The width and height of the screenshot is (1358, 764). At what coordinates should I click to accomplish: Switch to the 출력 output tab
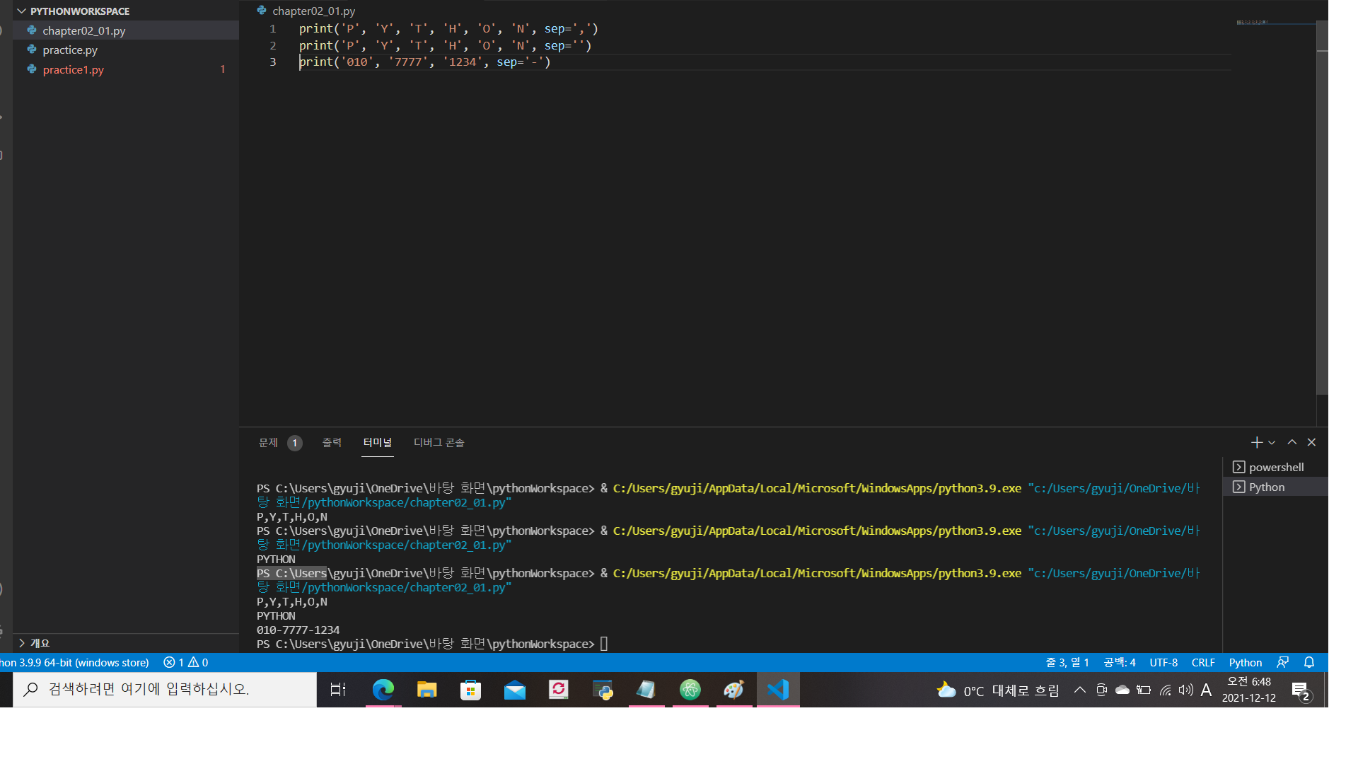pyautogui.click(x=332, y=442)
